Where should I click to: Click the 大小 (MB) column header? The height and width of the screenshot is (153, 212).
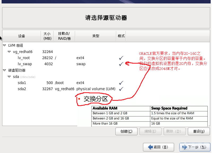tap(47, 36)
